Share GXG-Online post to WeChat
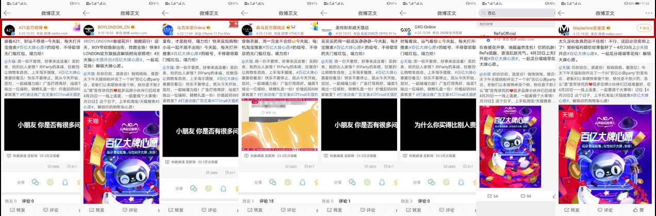 click(x=431, y=182)
